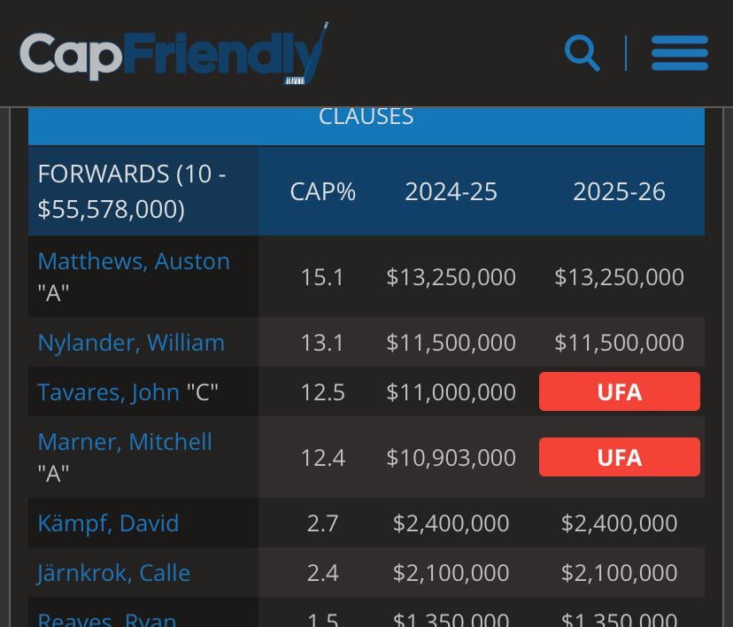Click the 2025-26 season column header
The height and width of the screenshot is (627, 733).
pos(619,191)
